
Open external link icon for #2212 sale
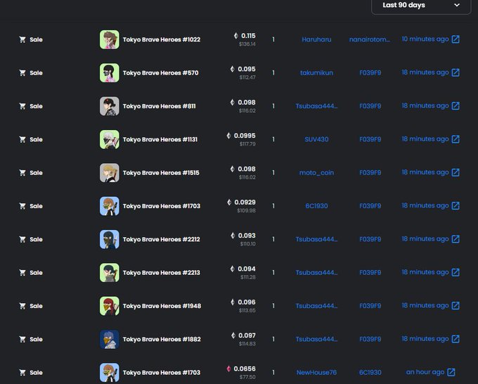[x=456, y=239]
